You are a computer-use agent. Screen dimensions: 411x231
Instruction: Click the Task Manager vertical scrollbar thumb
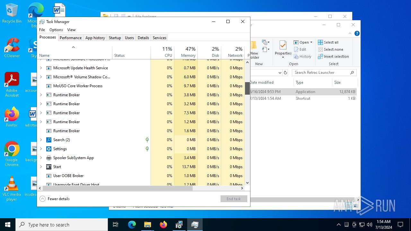[247, 88]
